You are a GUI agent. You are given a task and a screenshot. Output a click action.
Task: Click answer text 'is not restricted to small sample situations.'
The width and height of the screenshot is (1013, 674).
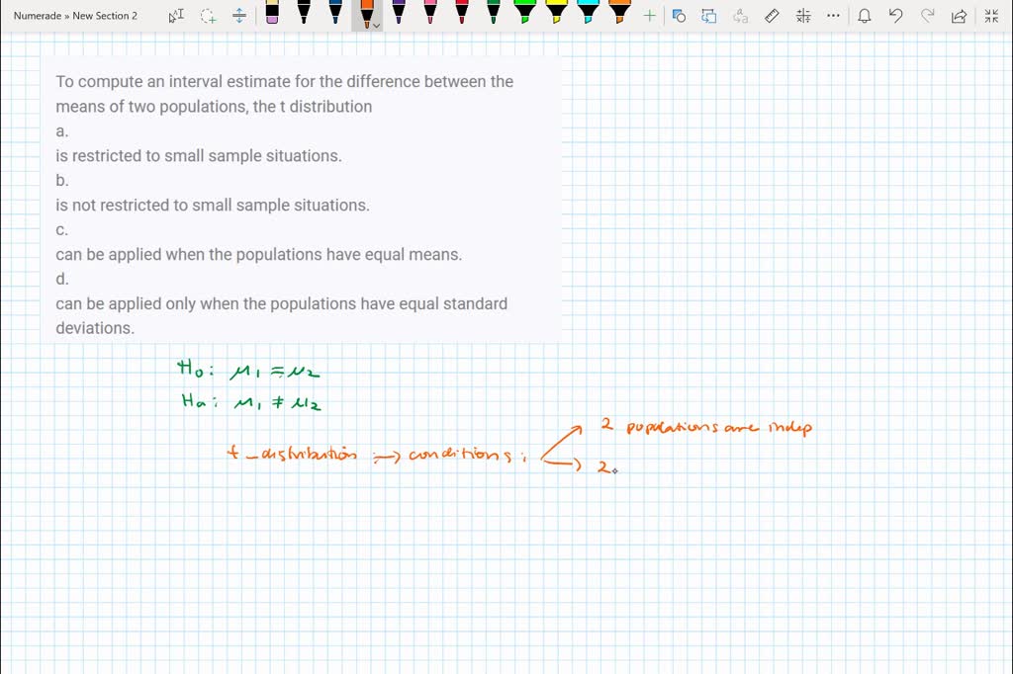tap(213, 206)
